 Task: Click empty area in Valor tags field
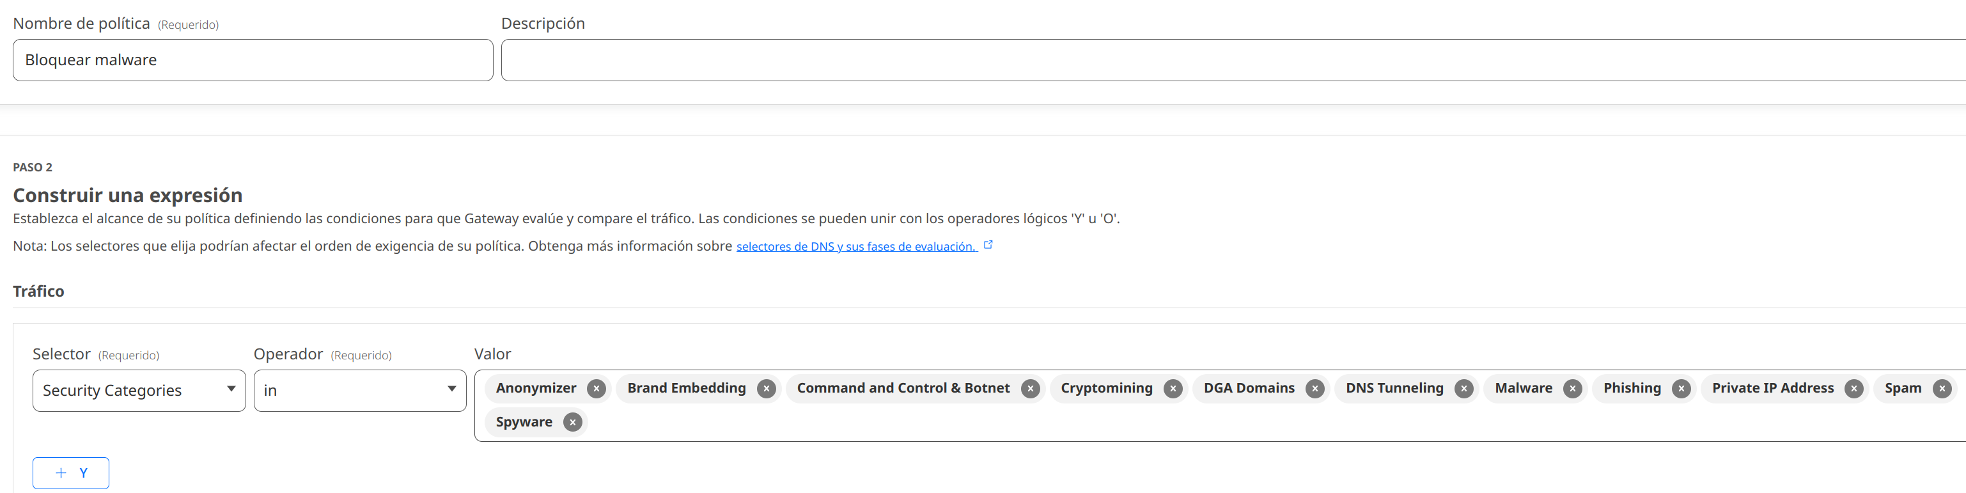pyautogui.click(x=1221, y=422)
